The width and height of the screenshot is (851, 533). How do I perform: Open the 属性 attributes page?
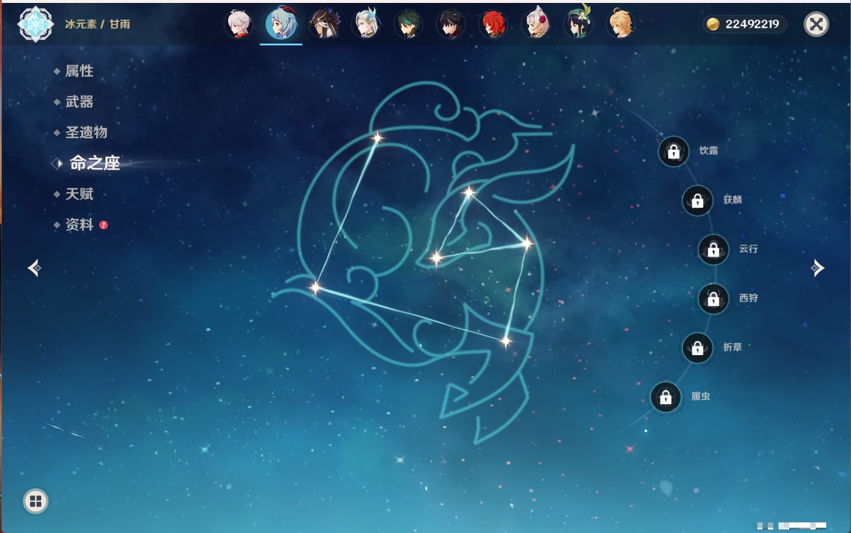click(79, 71)
